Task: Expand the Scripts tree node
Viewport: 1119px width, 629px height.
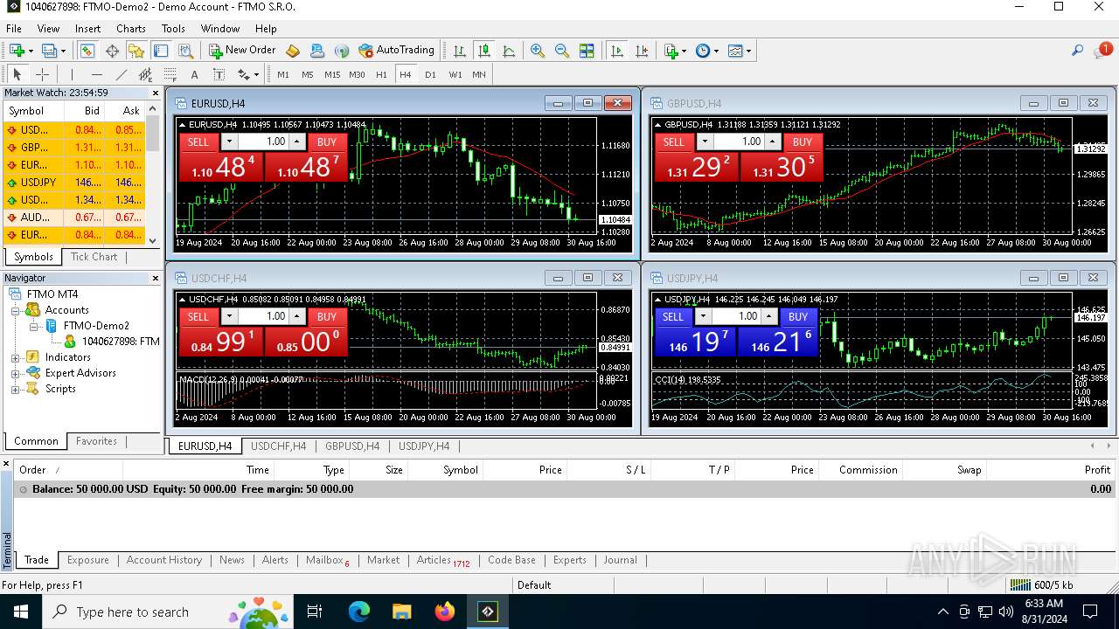Action: (x=15, y=389)
